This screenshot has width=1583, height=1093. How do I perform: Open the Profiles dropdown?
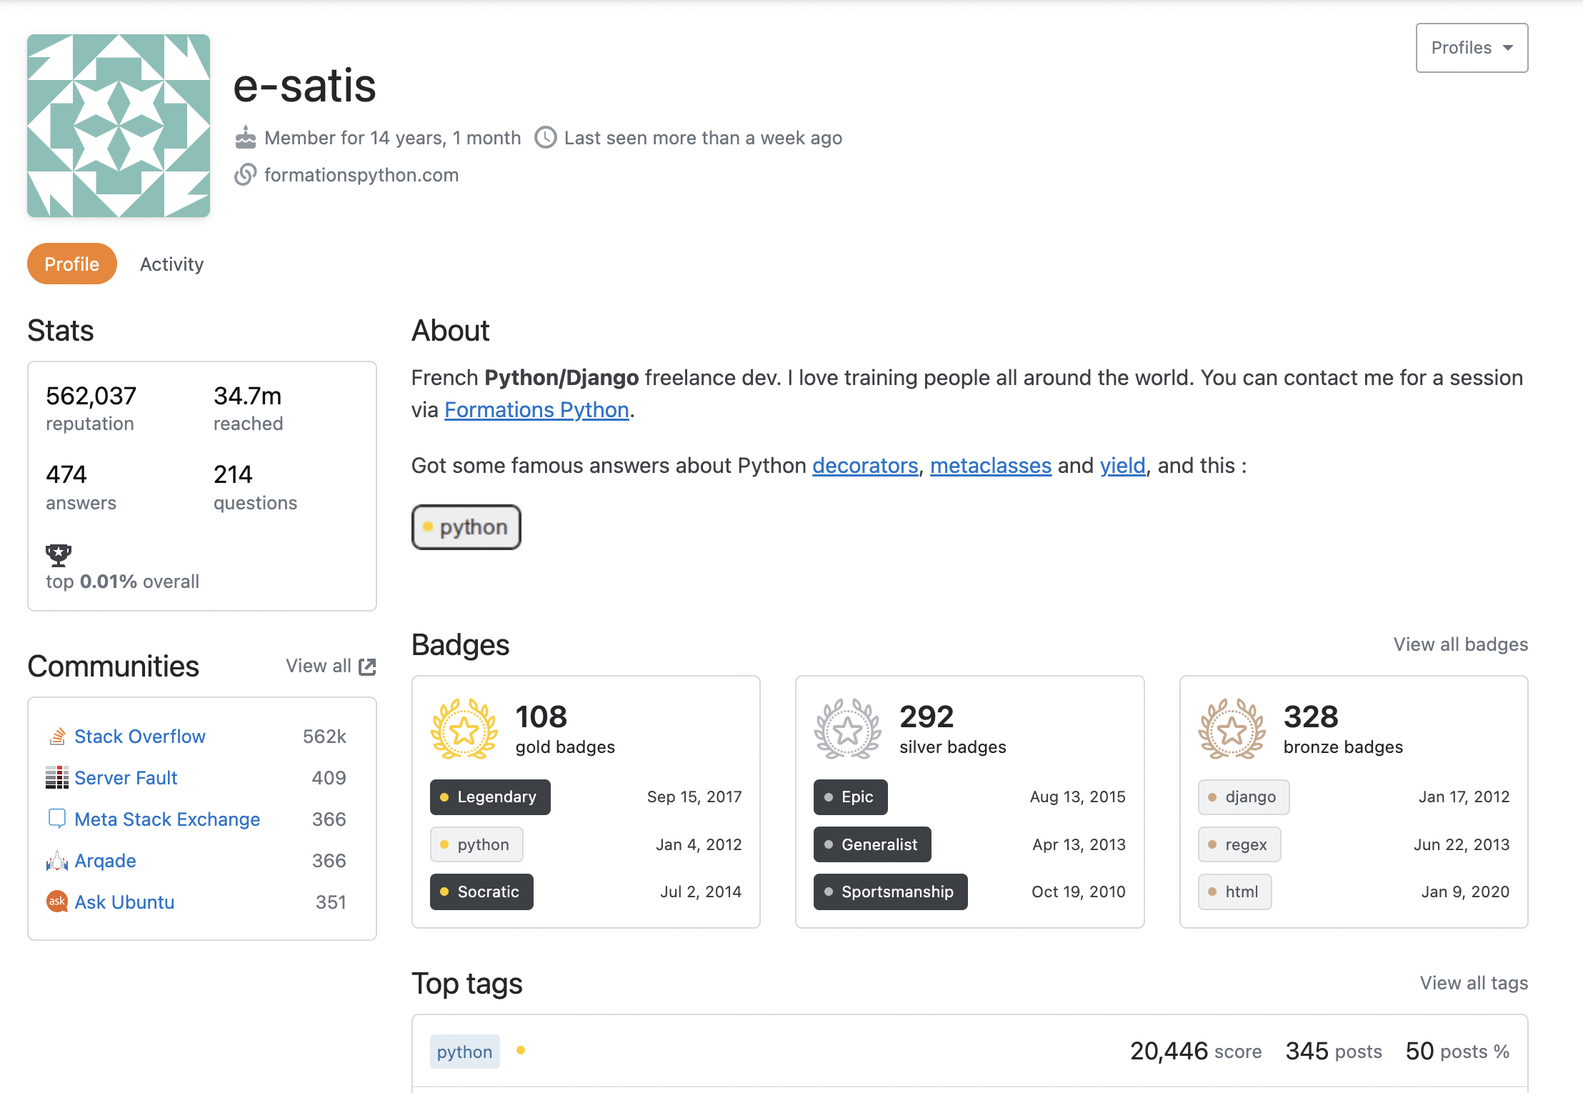click(1472, 48)
